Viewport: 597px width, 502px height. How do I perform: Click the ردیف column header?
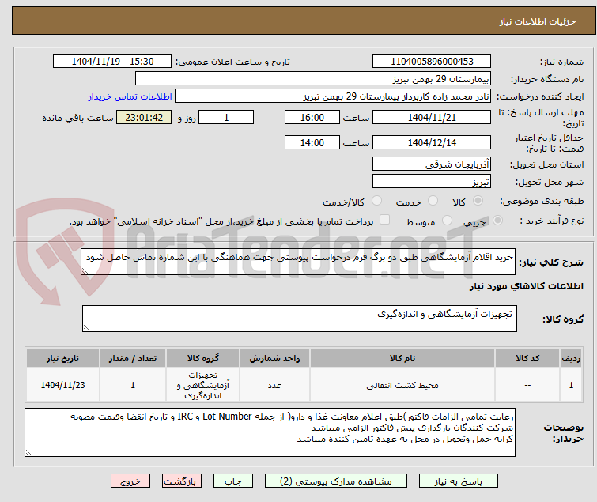pos(571,358)
